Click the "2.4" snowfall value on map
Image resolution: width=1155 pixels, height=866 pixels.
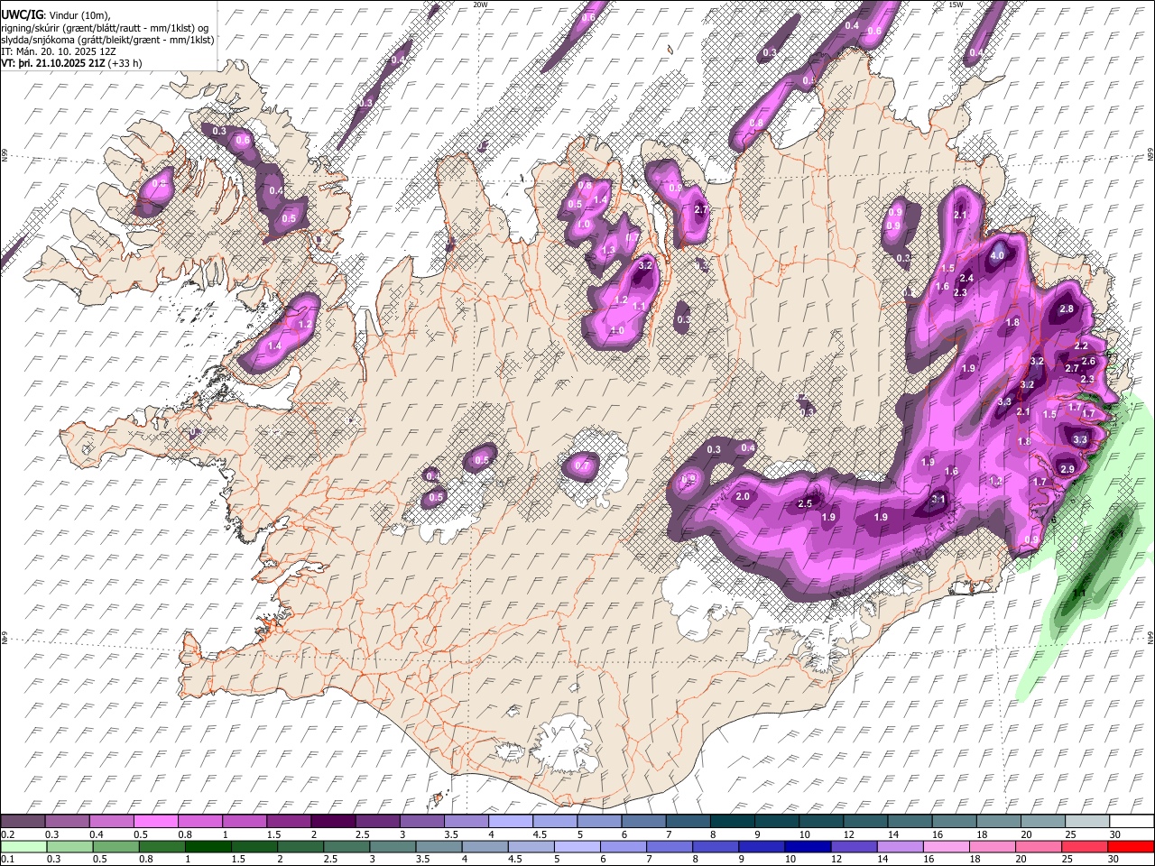coord(966,278)
